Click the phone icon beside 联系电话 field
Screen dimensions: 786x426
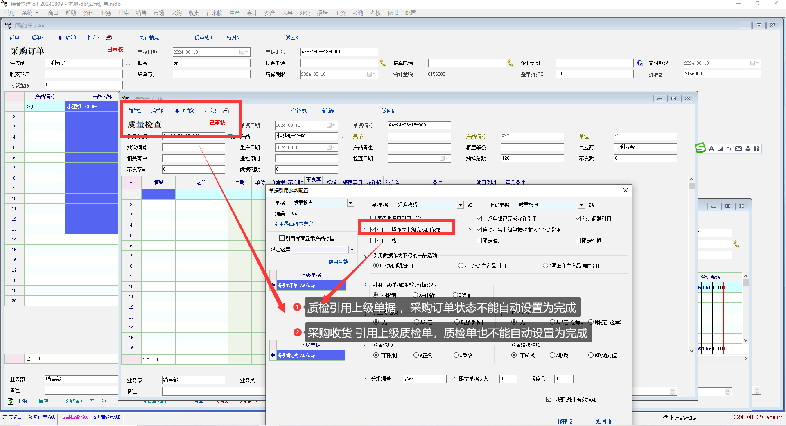pyautogui.click(x=384, y=63)
